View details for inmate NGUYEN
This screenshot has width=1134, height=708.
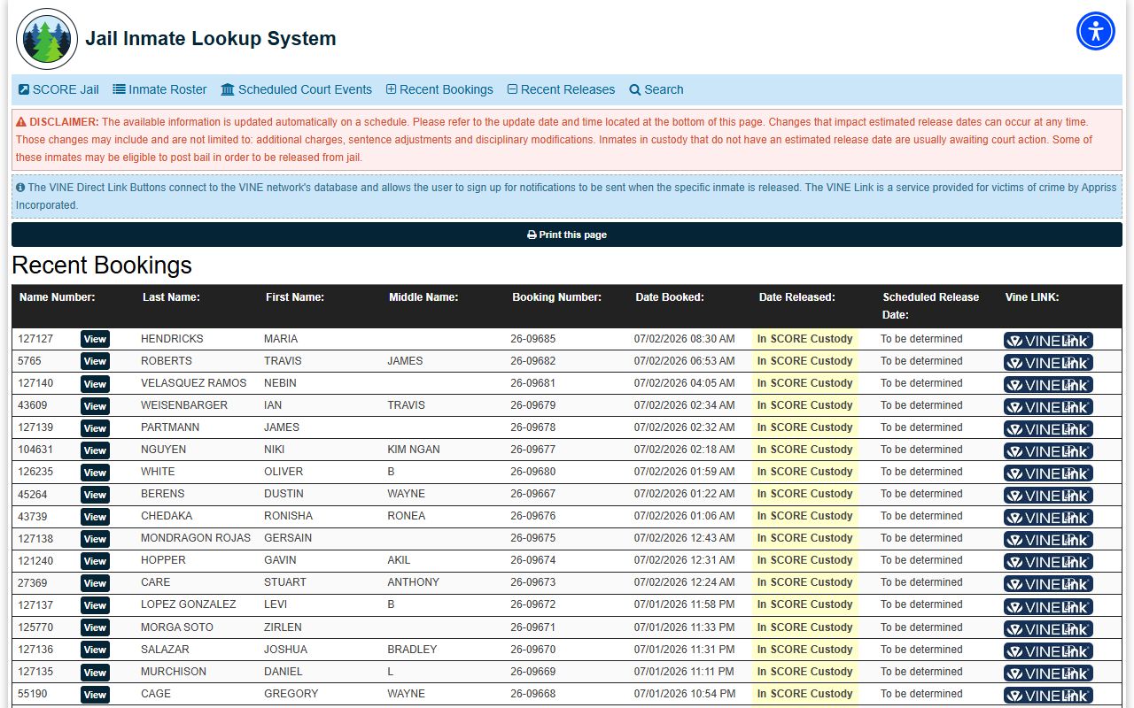(95, 450)
